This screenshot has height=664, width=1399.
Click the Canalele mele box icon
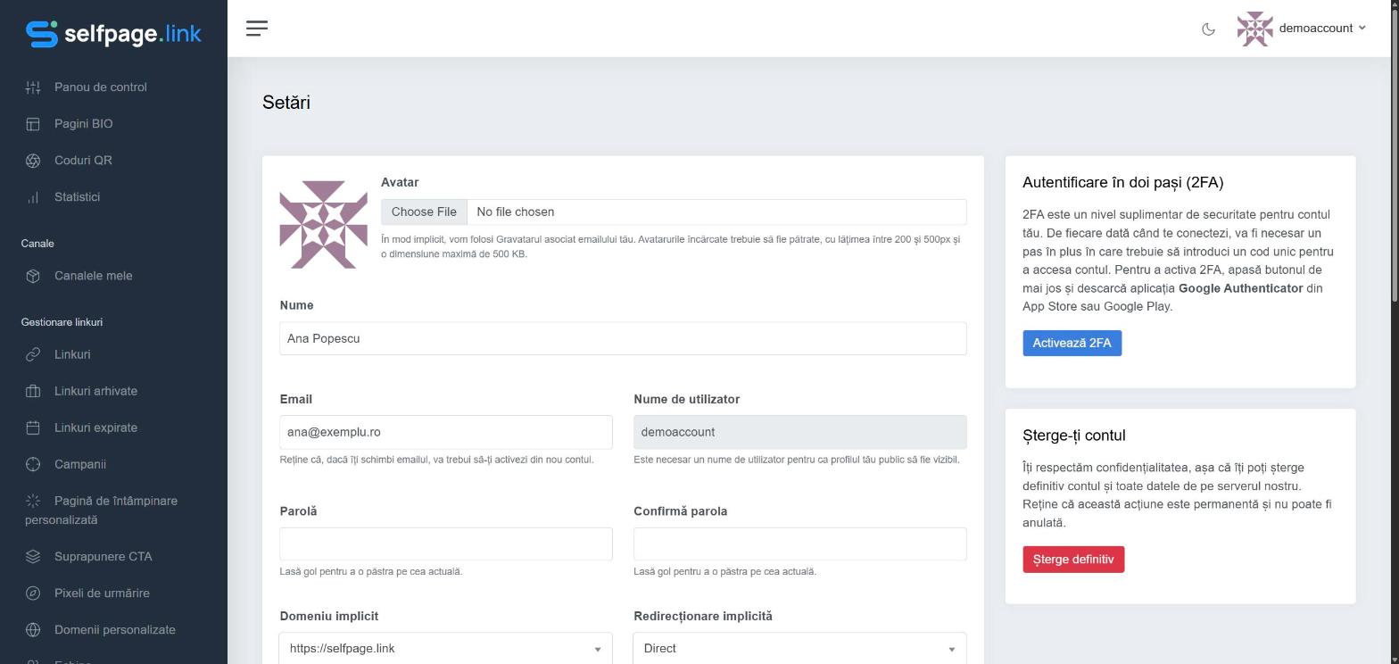point(33,276)
